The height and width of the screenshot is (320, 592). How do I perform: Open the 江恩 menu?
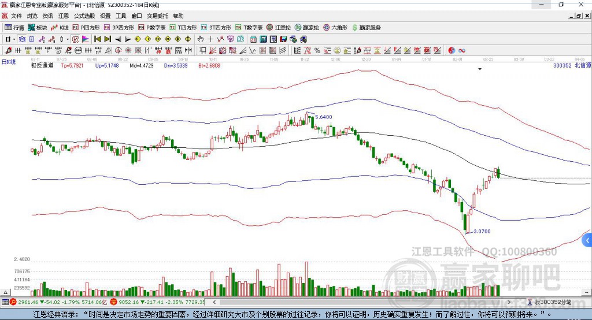[x=64, y=16]
